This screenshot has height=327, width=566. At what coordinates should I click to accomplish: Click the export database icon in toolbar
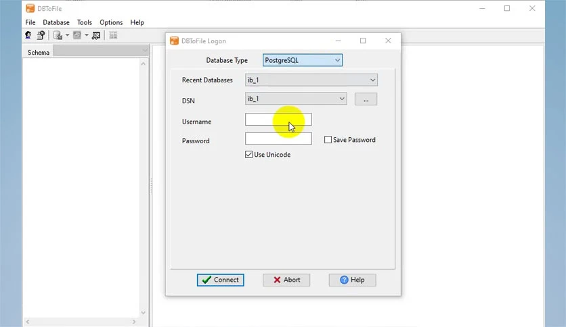point(58,35)
